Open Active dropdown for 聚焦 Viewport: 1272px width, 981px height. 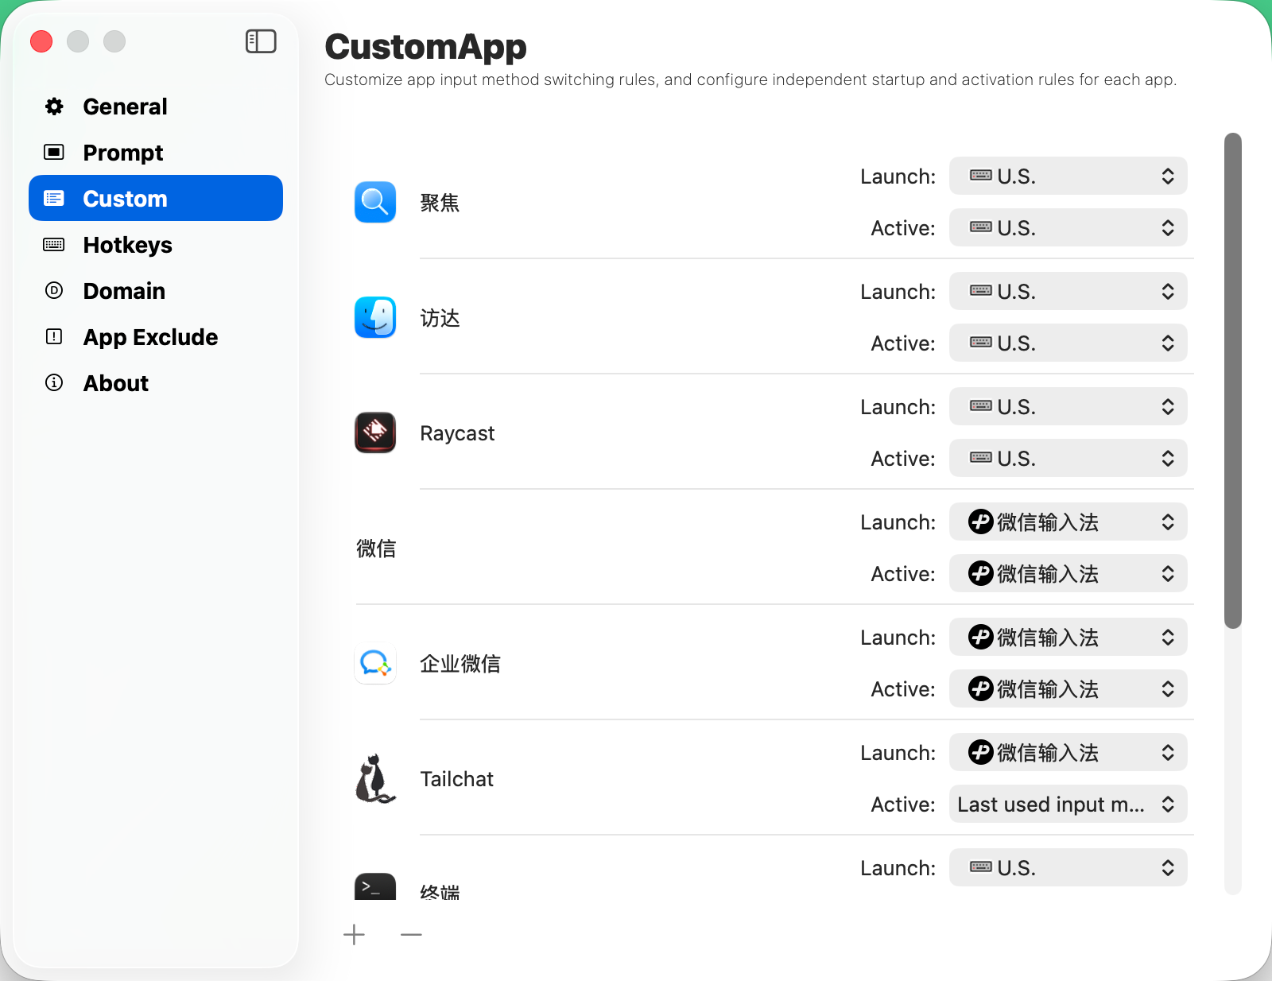point(1068,227)
